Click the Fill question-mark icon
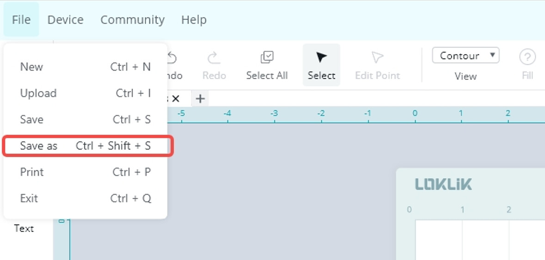Screen dimensions: 545x260 (527, 58)
